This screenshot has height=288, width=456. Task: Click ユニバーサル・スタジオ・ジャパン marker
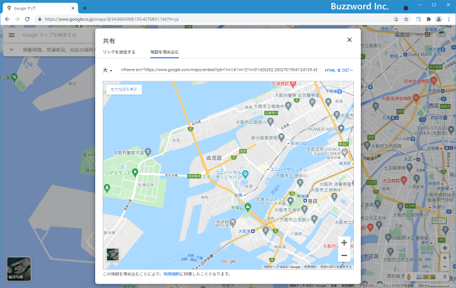[x=245, y=174]
